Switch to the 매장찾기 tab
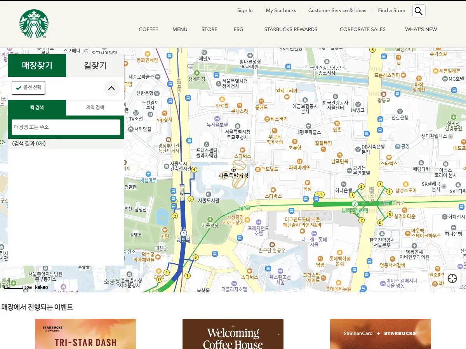The height and width of the screenshot is (349, 466). pos(37,66)
